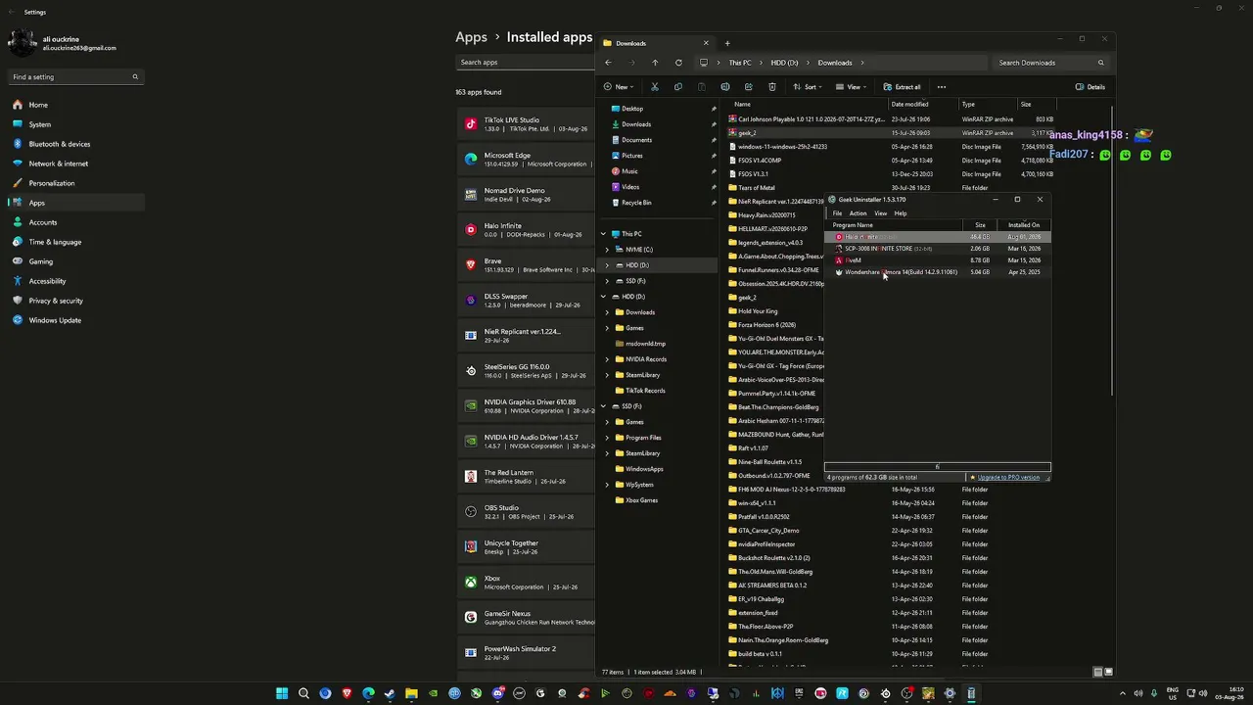Image resolution: width=1253 pixels, height=705 pixels.
Task: Show hidden system tray icons
Action: (1123, 694)
